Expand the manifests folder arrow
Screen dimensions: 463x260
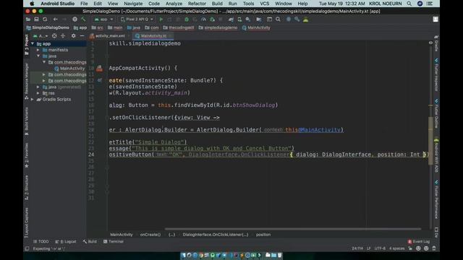(x=38, y=50)
